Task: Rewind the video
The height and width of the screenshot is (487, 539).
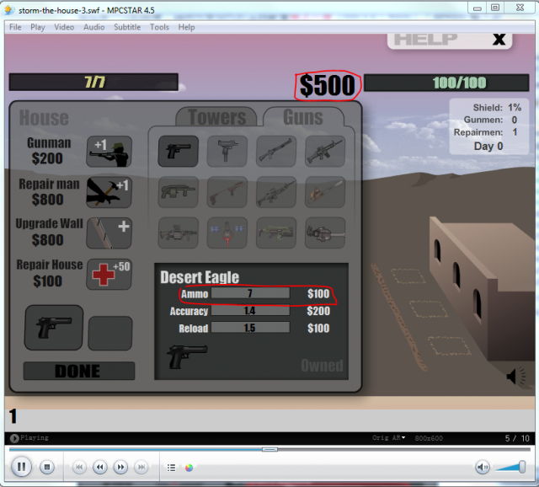Action: coord(99,467)
